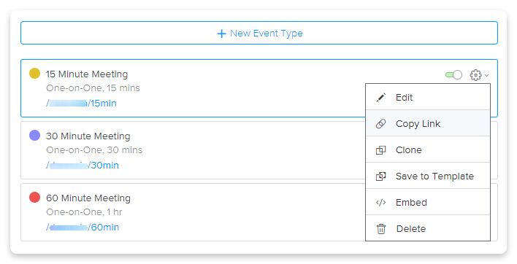This screenshot has width=517, height=264.
Task: Toggle off the 15 Minute Meeting switch
Action: tap(453, 75)
